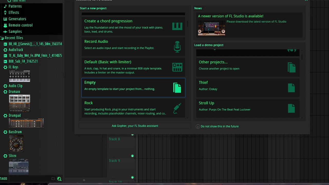Click the Drumaxx plugin thumbnail
This screenshot has width=329, height=185.
click(x=20, y=103)
